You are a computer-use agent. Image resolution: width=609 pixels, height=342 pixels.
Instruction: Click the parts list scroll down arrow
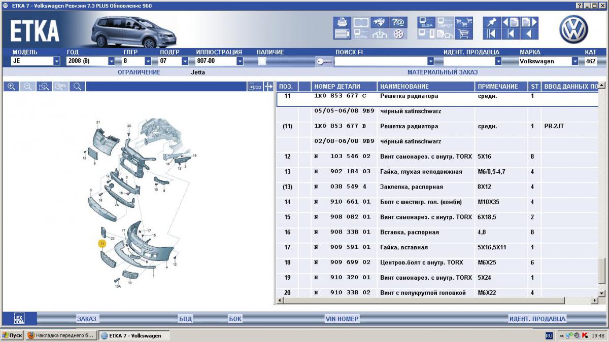tap(602, 293)
